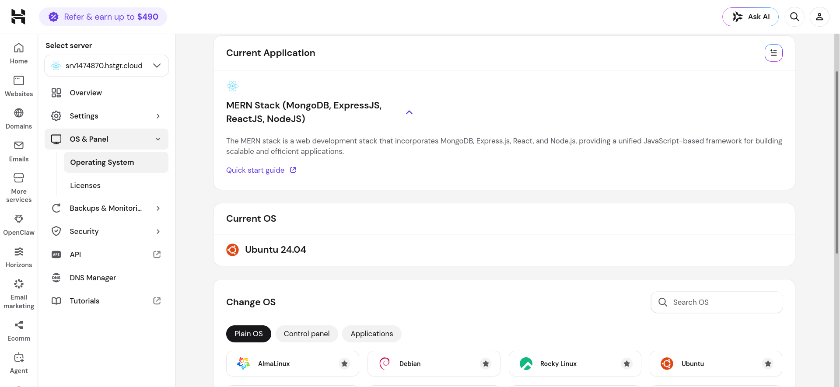The image size is (840, 387).
Task: Click the DNS globe icon
Action: [x=56, y=278]
